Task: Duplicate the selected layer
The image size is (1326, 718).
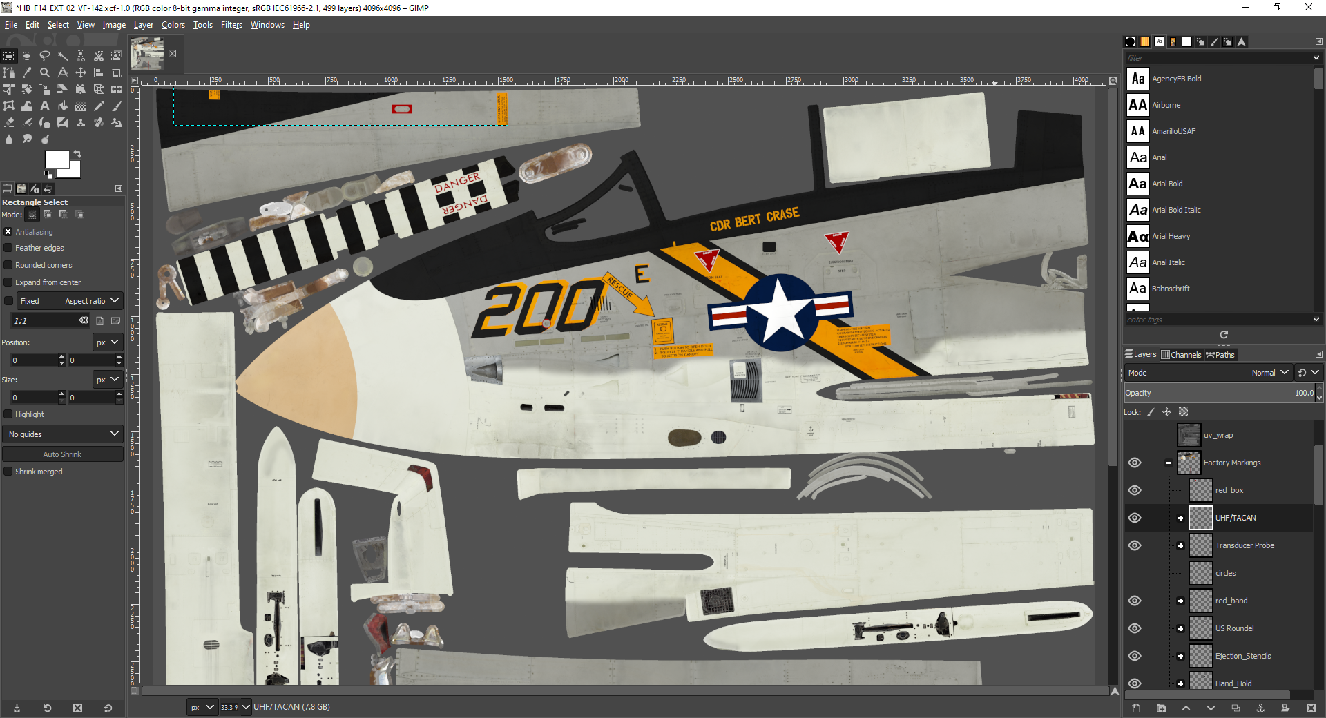Action: pos(1236,708)
